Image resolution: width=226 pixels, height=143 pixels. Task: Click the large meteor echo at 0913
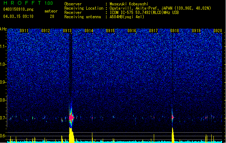tap(71, 118)
